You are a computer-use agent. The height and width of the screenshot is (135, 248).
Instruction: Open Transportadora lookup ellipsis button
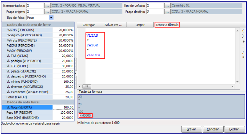click(47, 6)
